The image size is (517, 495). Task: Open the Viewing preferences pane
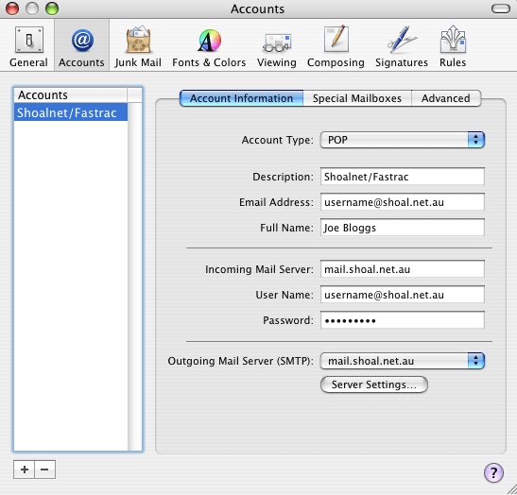277,46
